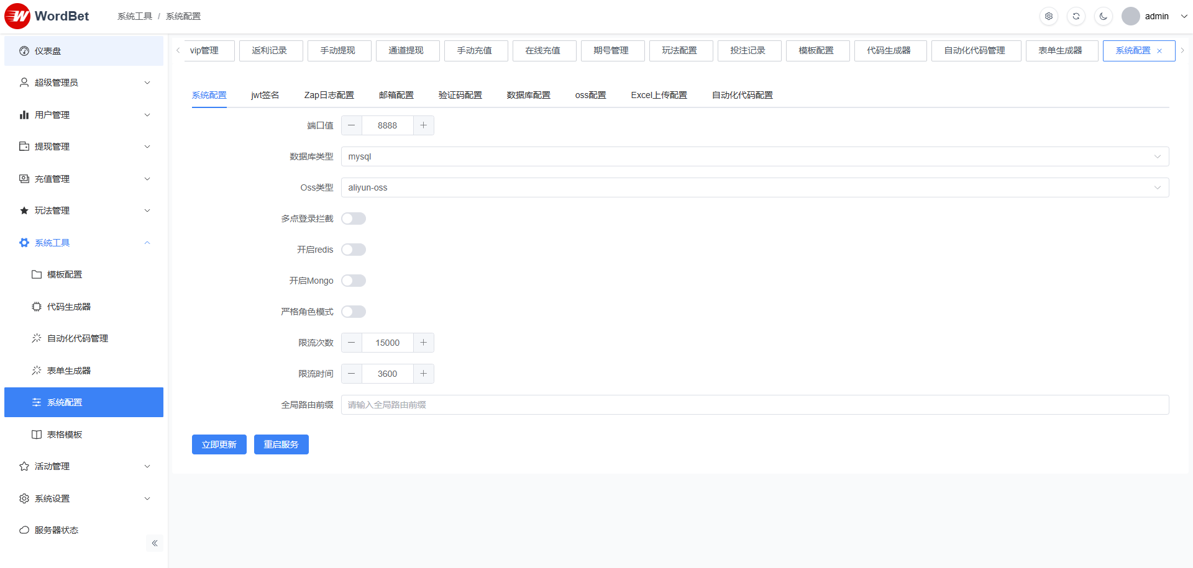Turn on the 开启redis switch

coord(354,250)
